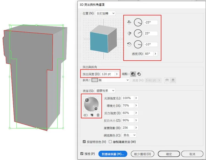Confirm with the 確定 button
The width and height of the screenshot is (206, 160).
click(169, 154)
